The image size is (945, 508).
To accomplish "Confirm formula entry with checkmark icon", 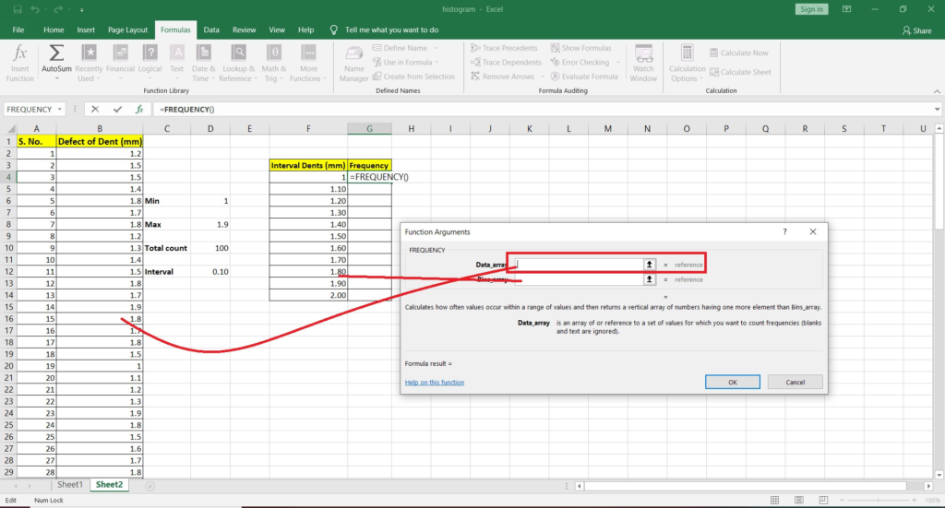I will point(117,109).
